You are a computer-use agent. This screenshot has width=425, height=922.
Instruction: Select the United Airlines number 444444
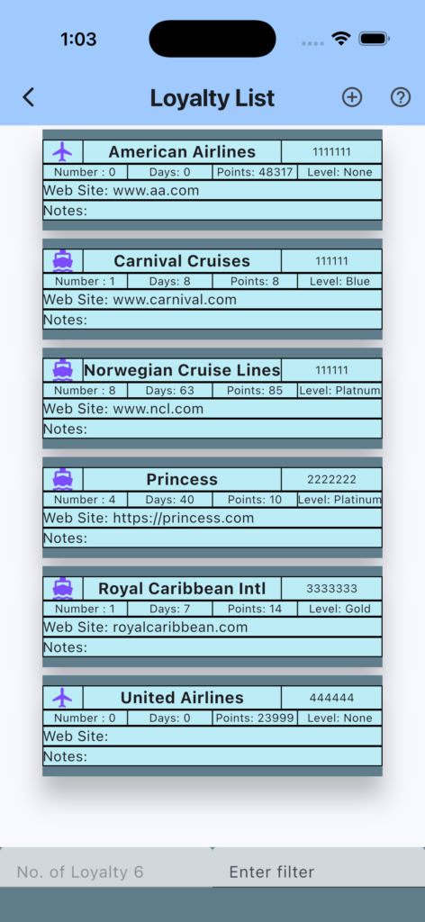point(331,698)
